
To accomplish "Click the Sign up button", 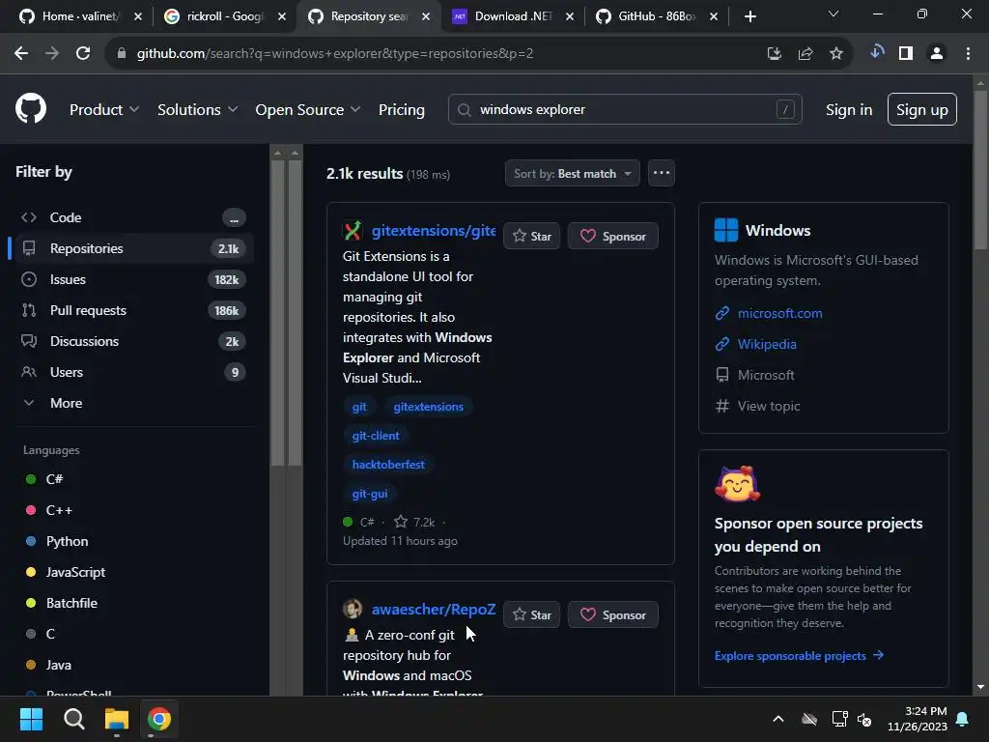I will [921, 109].
